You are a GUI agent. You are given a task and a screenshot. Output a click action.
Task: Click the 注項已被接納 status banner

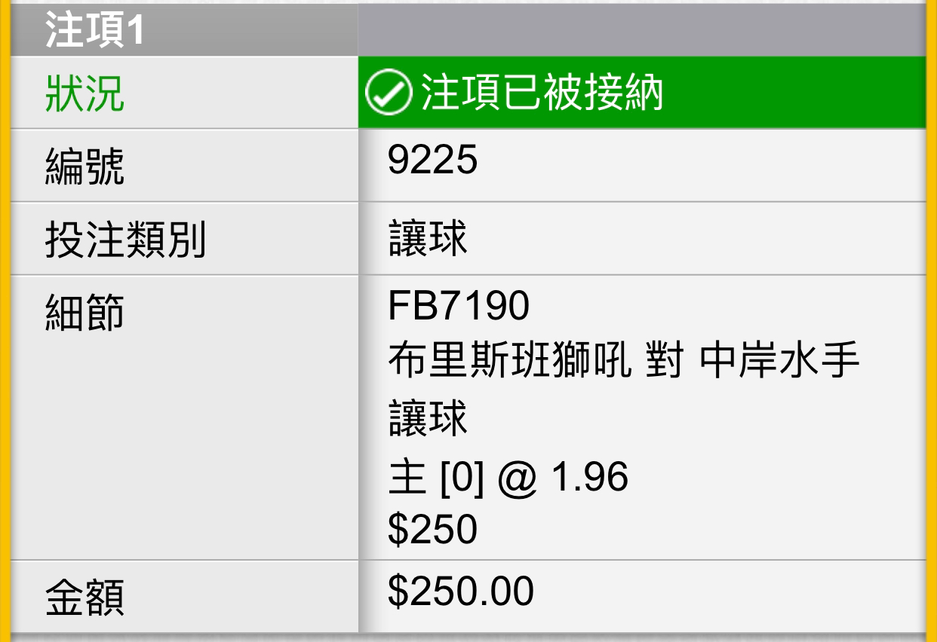pyautogui.click(x=642, y=93)
